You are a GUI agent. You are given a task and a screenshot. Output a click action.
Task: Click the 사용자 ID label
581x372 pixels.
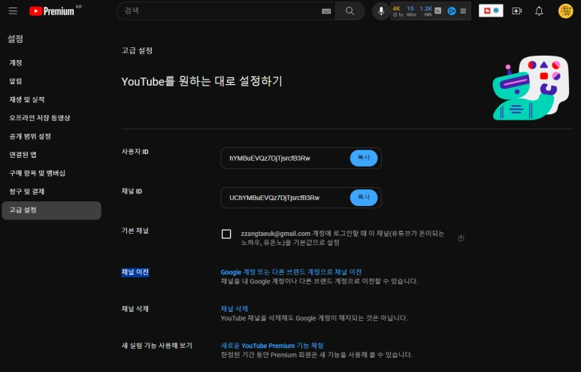[x=135, y=152]
